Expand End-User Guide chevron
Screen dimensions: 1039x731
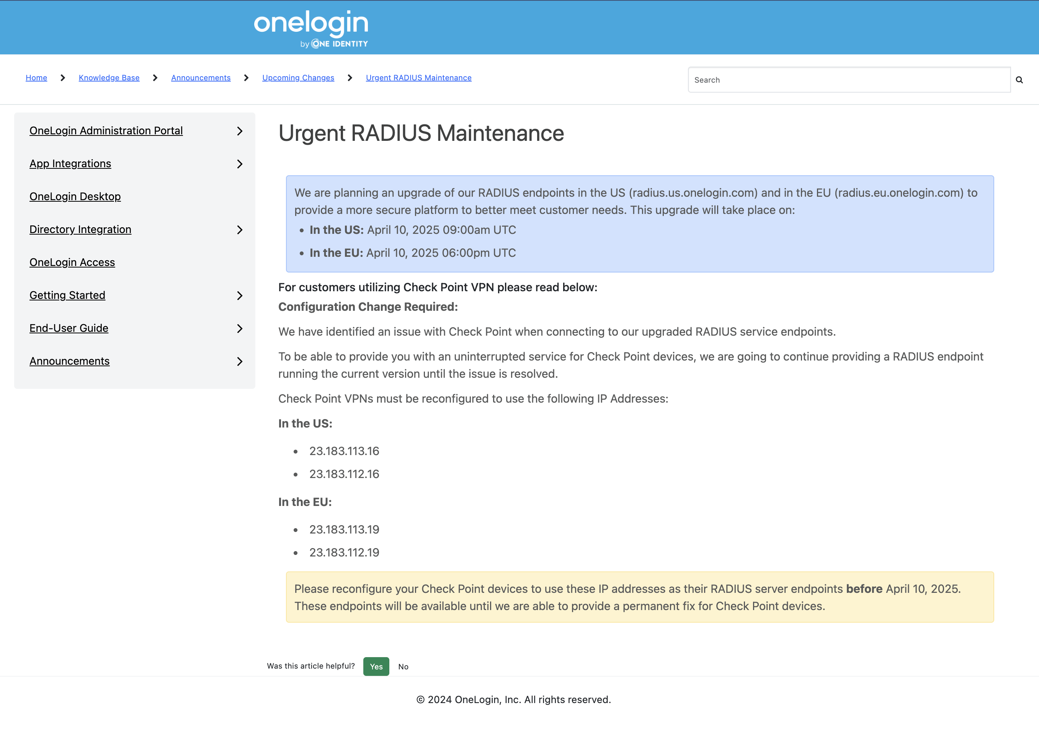pyautogui.click(x=240, y=329)
